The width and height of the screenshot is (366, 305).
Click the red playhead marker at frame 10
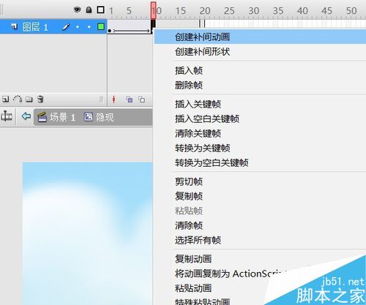click(x=153, y=10)
